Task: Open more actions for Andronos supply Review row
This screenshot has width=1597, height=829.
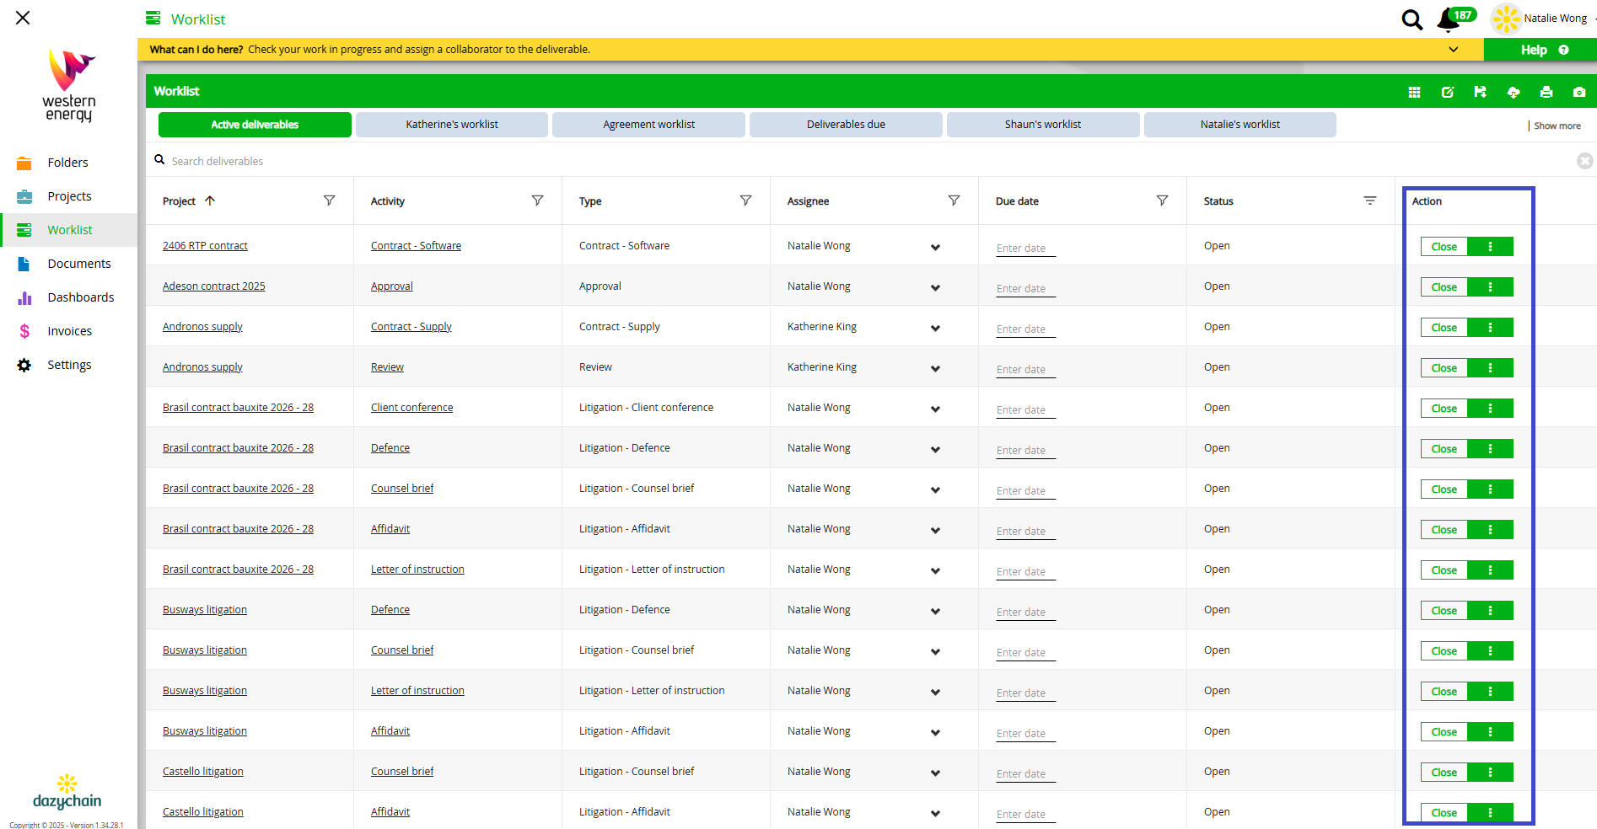Action: [1491, 367]
